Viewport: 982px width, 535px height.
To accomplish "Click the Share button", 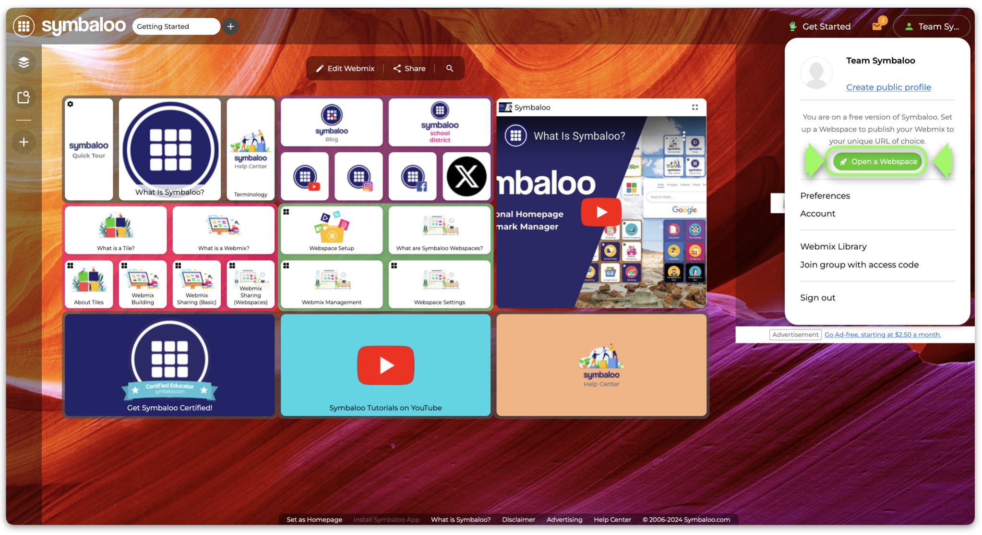I will point(409,68).
